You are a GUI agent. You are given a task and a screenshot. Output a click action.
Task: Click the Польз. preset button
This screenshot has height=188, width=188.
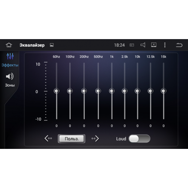(x=71, y=139)
